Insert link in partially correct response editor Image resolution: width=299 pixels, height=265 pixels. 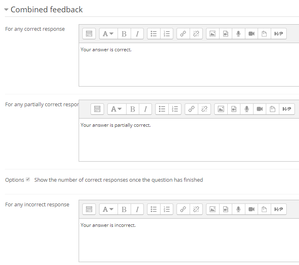pyautogui.click(x=191, y=109)
